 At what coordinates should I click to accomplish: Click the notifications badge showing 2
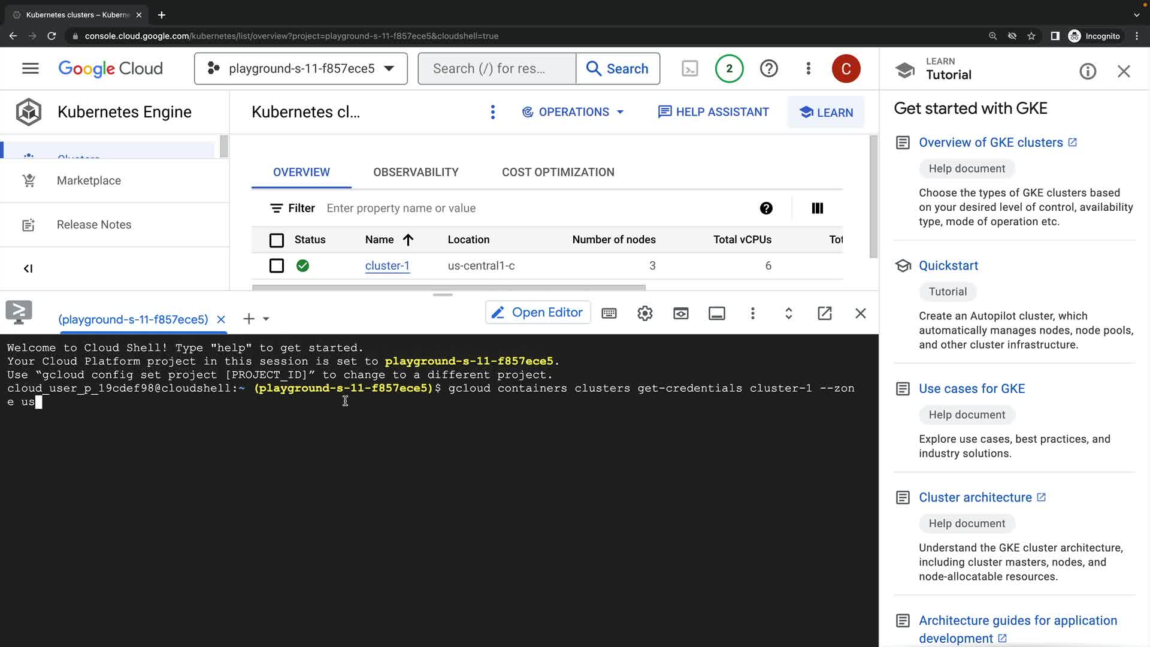tap(729, 69)
